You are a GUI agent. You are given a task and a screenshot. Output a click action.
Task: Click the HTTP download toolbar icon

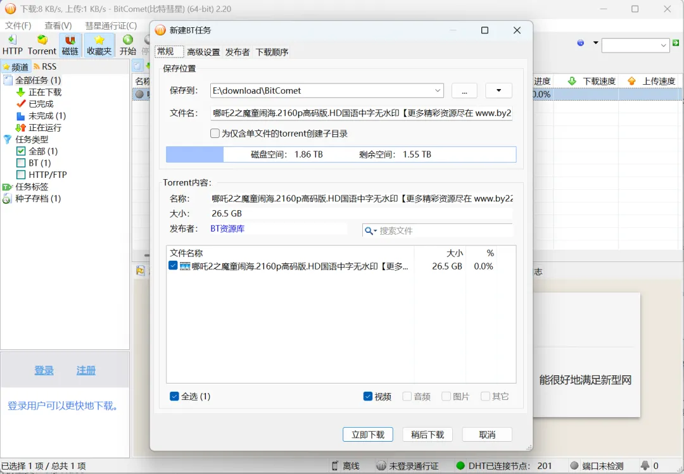(12, 40)
